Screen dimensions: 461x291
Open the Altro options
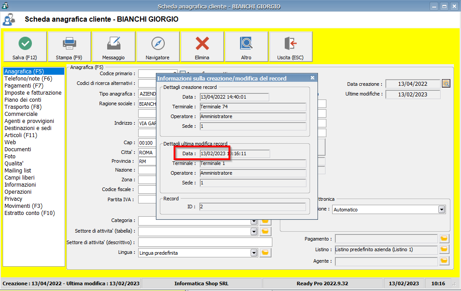coord(246,47)
